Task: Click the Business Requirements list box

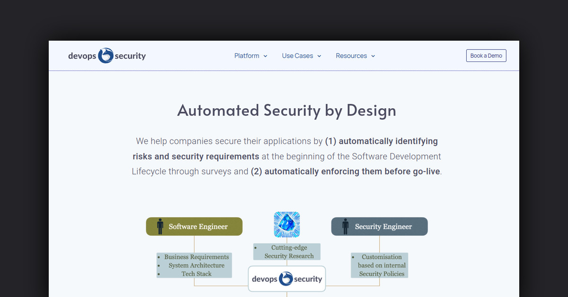Action: [x=194, y=265]
